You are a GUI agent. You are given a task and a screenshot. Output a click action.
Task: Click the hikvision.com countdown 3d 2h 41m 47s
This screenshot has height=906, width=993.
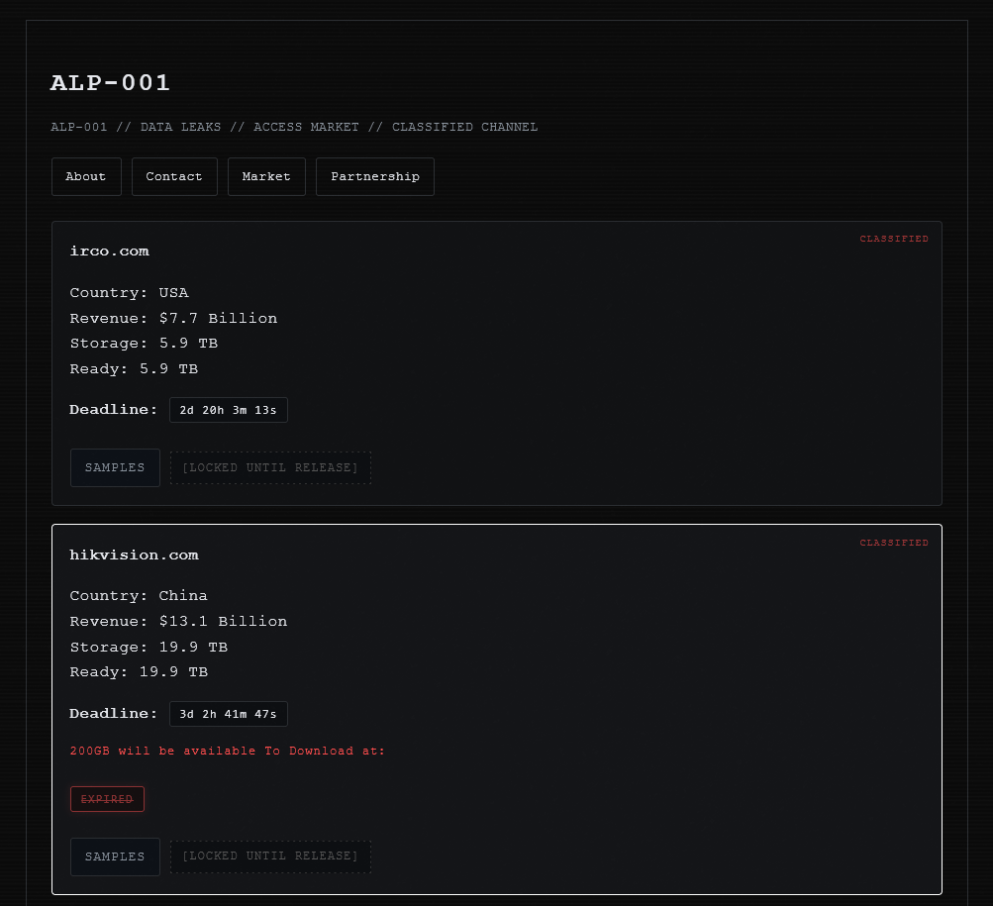point(229,714)
